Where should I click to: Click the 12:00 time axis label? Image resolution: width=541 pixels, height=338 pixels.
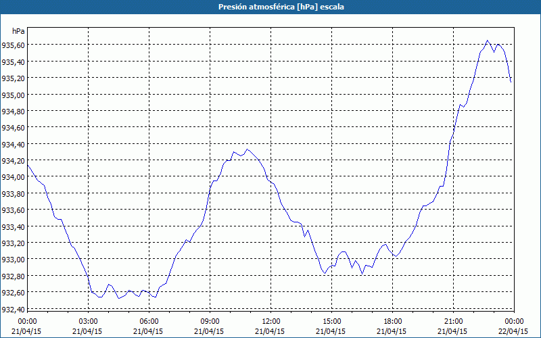(271, 322)
